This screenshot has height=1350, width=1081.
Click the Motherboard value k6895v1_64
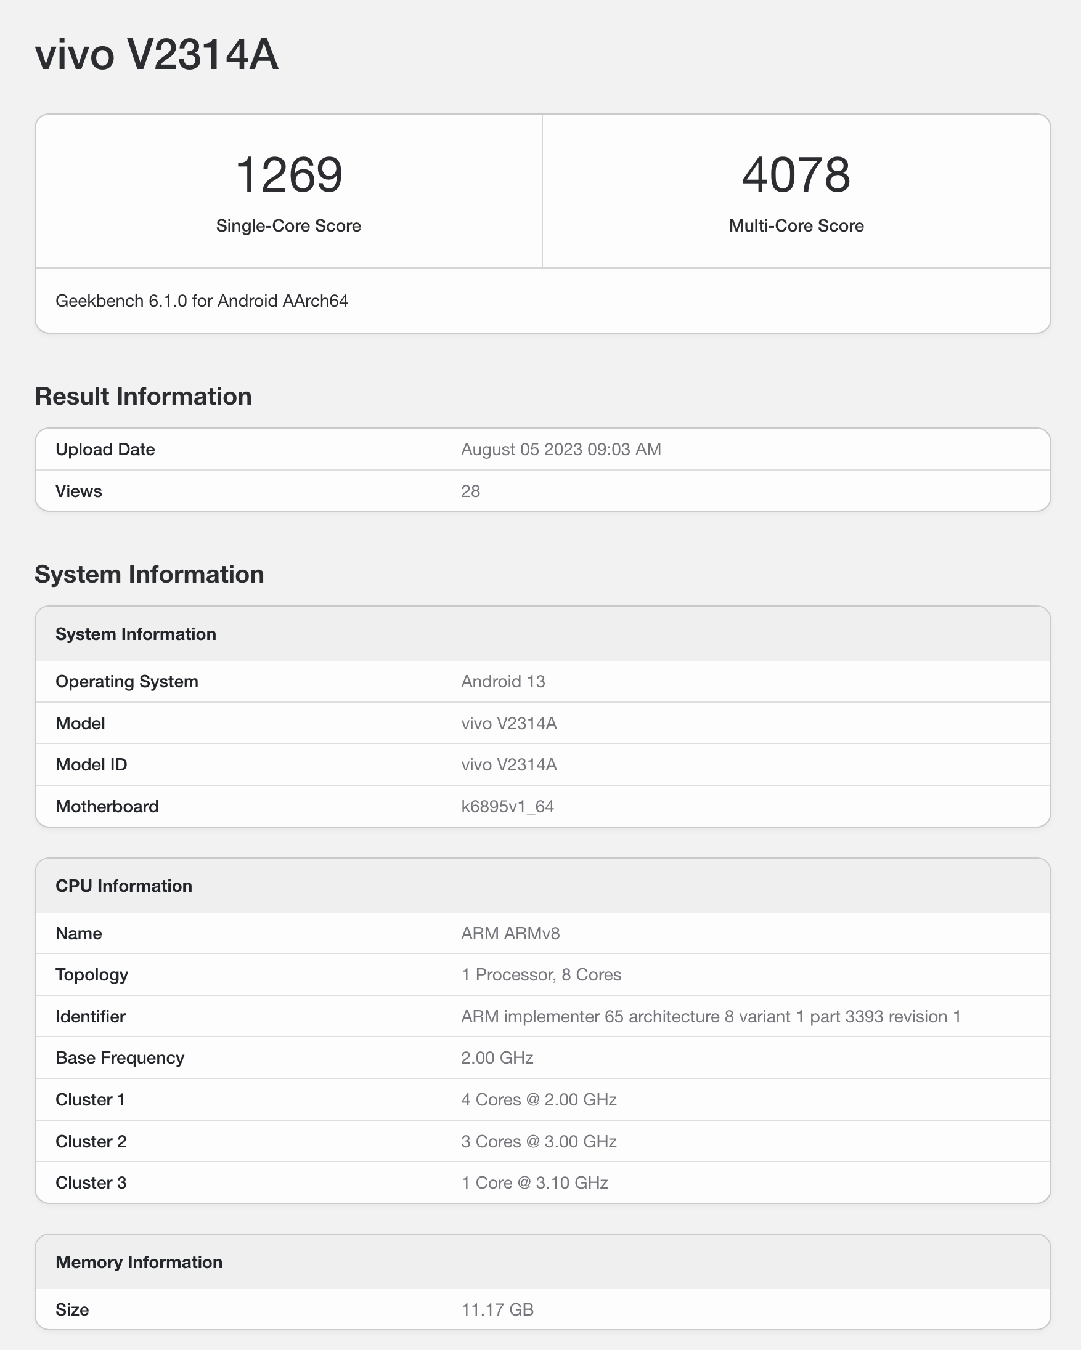[507, 806]
